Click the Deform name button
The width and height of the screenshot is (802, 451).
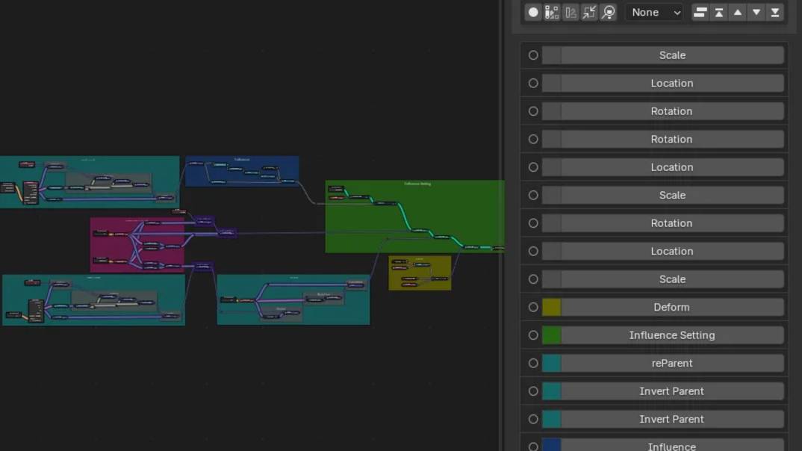672,308
